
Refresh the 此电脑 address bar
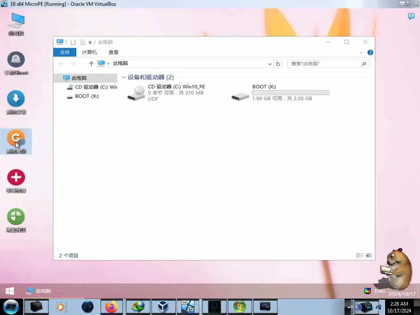pos(278,64)
